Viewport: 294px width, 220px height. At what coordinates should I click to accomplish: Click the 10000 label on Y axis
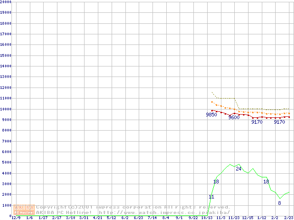point(6,109)
